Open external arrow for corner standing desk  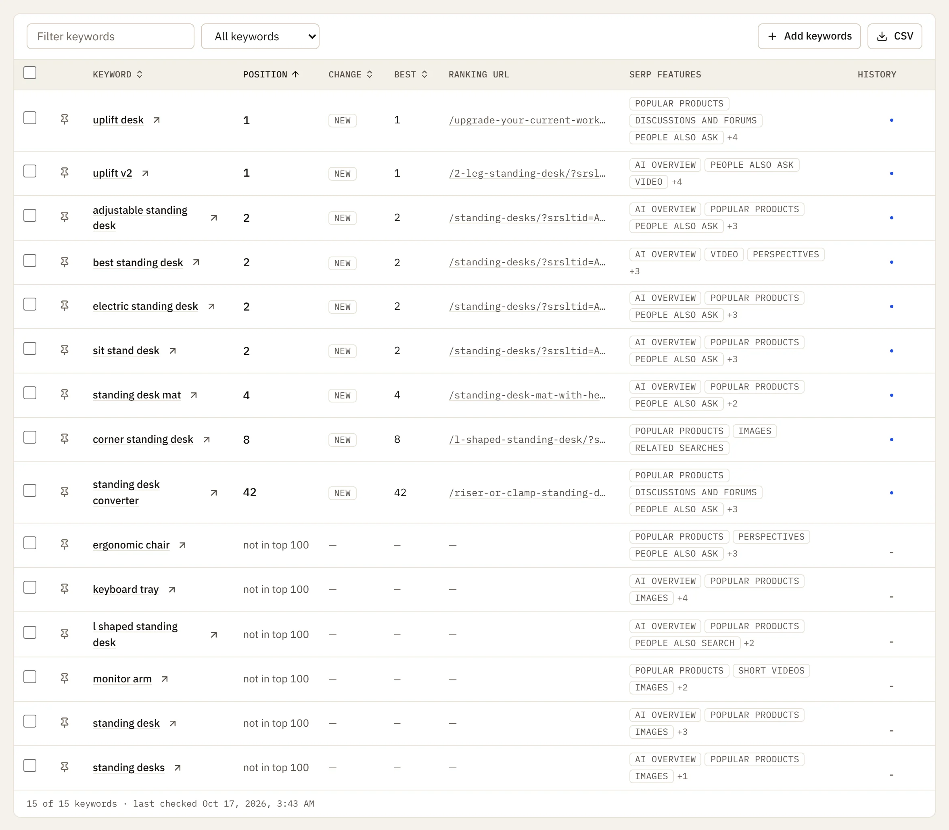click(207, 439)
